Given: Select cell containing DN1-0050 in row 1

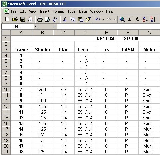Looking at the screenshot, I should pos(106,38).
